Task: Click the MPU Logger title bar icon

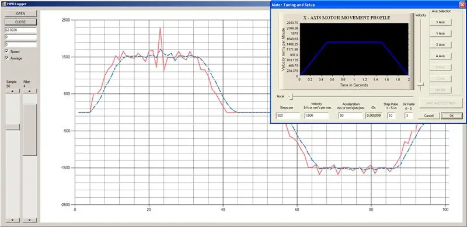Action: pos(4,4)
